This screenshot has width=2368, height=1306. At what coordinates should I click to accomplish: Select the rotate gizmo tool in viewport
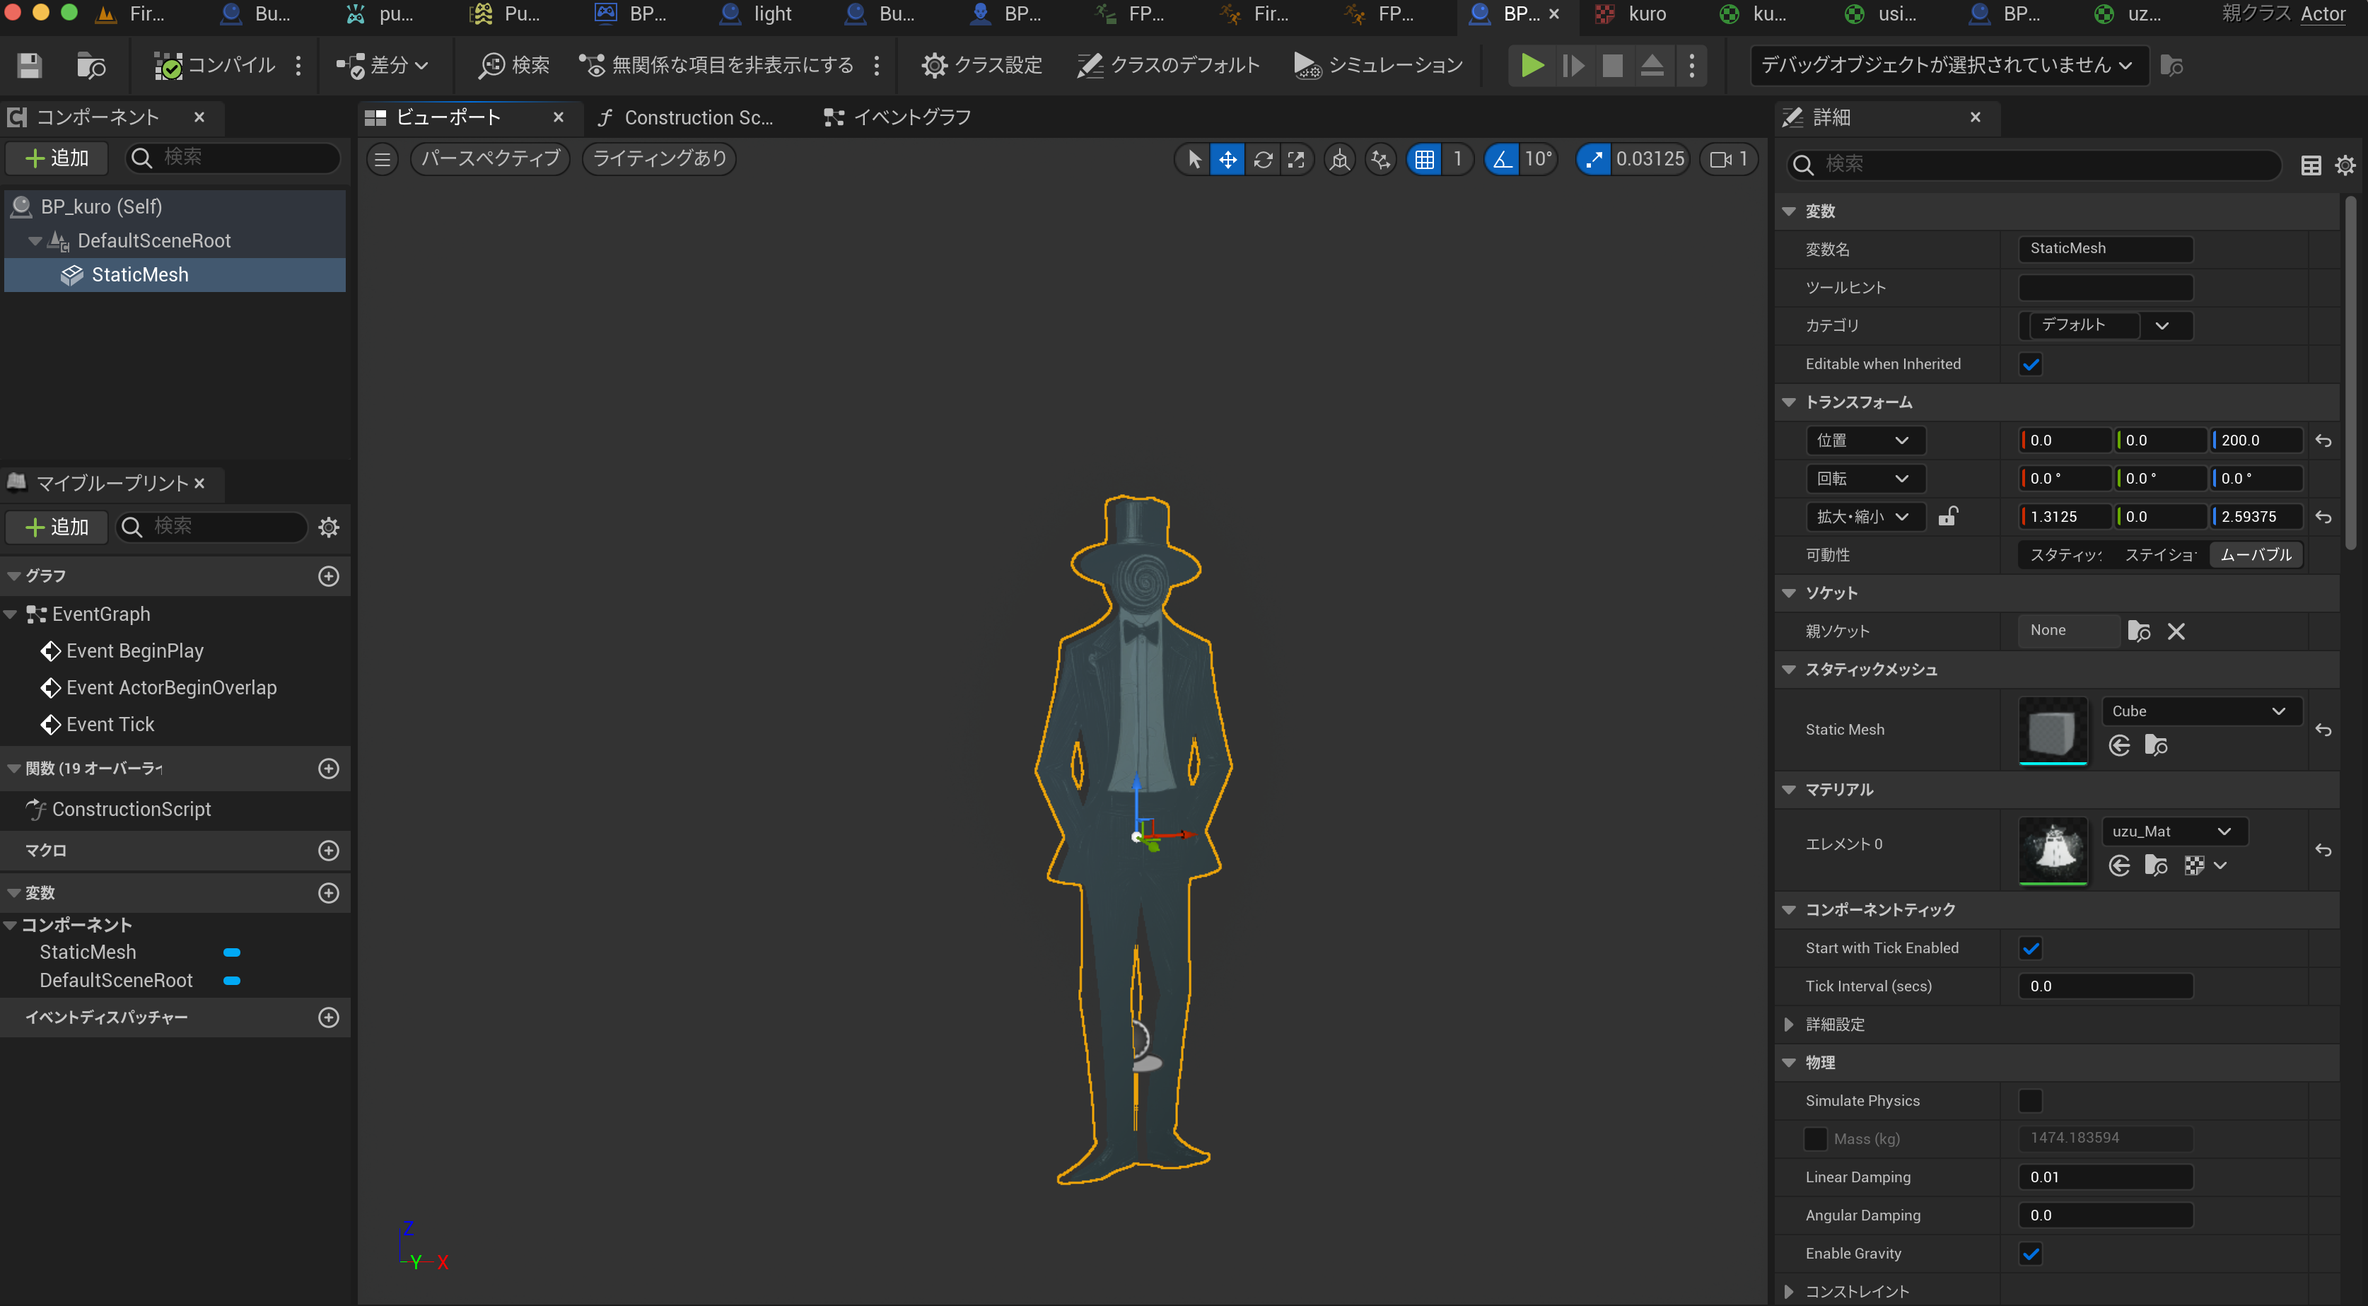pos(1263,159)
